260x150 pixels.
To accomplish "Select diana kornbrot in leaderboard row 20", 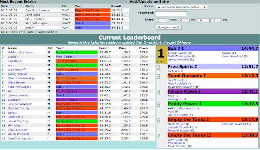I will click(19, 134).
